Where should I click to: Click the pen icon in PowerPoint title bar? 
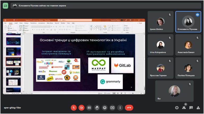pos(126,20)
